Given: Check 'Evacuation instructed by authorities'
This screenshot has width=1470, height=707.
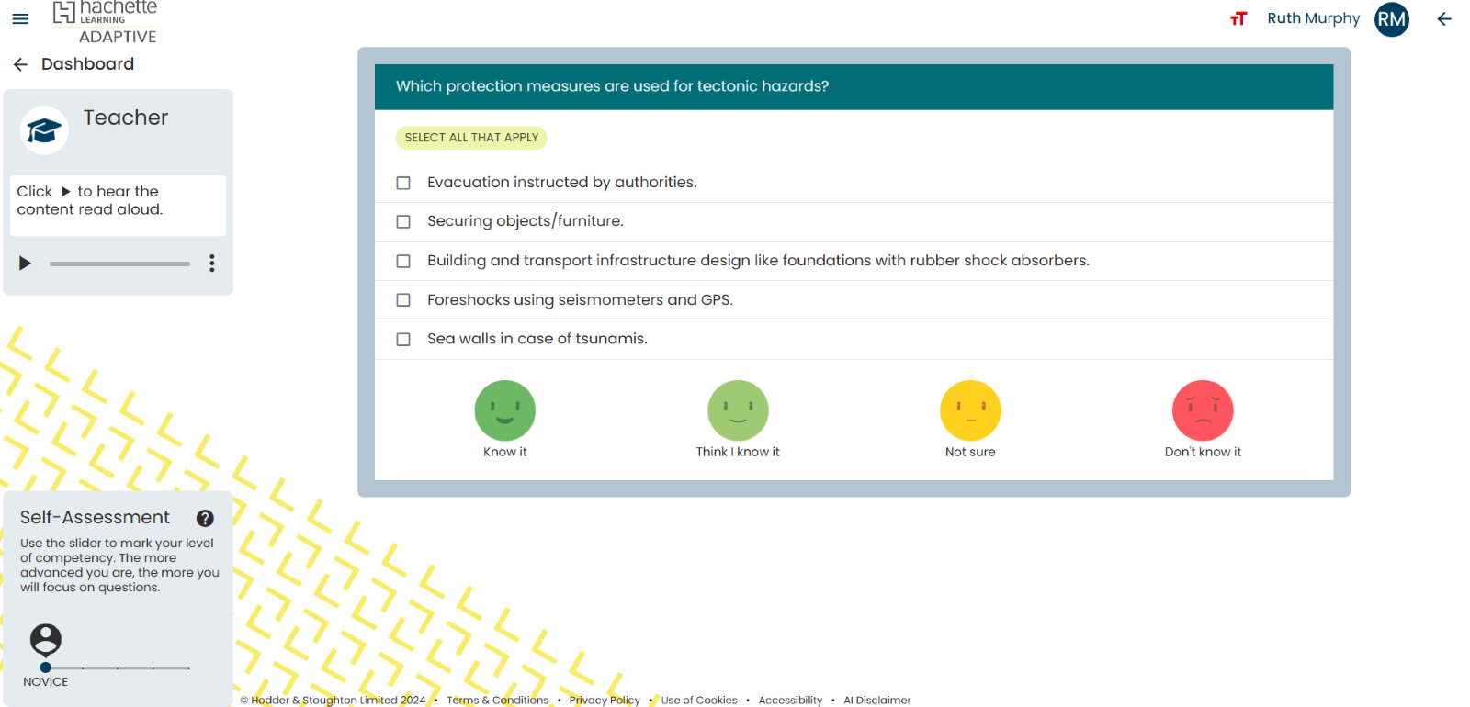Looking at the screenshot, I should point(403,183).
